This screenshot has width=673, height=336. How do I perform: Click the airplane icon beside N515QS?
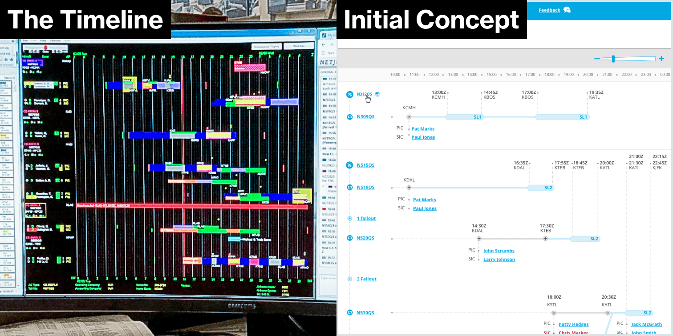pos(349,165)
